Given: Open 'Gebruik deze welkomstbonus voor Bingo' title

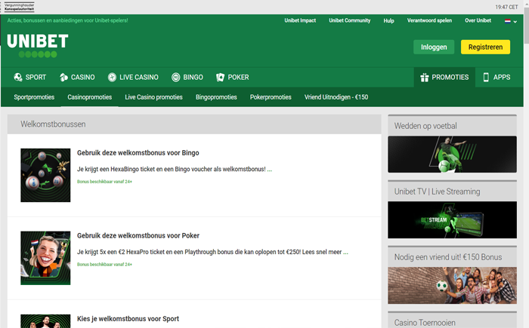Looking at the screenshot, I should tap(138, 153).
